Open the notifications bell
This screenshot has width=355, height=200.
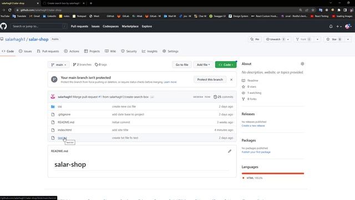[x=331, y=26]
